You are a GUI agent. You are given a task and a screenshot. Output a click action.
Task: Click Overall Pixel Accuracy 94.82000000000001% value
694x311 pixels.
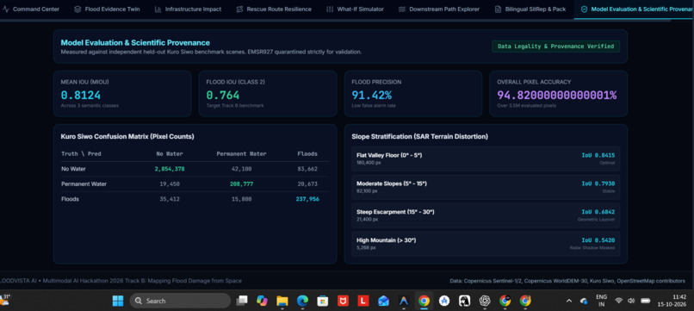[557, 95]
